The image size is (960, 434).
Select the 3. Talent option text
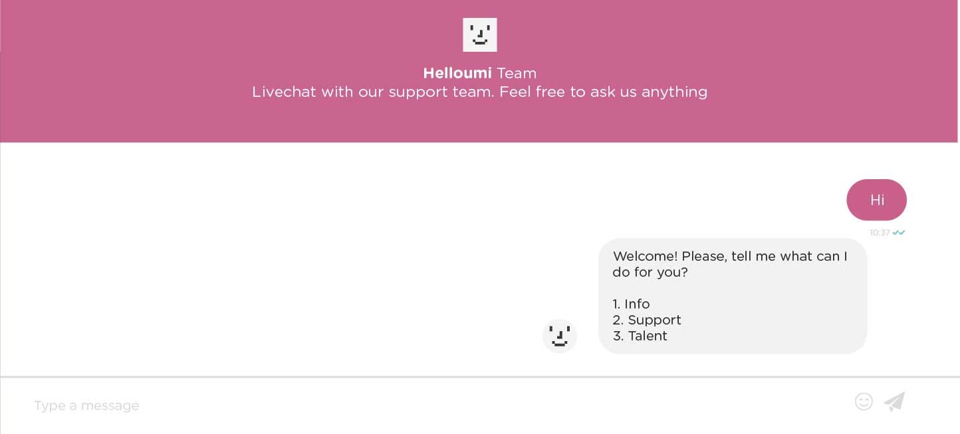(640, 336)
